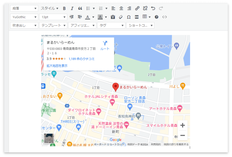Insert or edit a link

pos(137,8)
